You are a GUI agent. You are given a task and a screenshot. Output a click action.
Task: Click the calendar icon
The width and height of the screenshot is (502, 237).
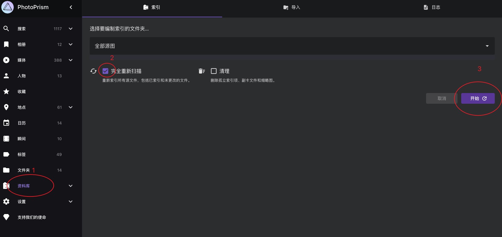(6, 123)
